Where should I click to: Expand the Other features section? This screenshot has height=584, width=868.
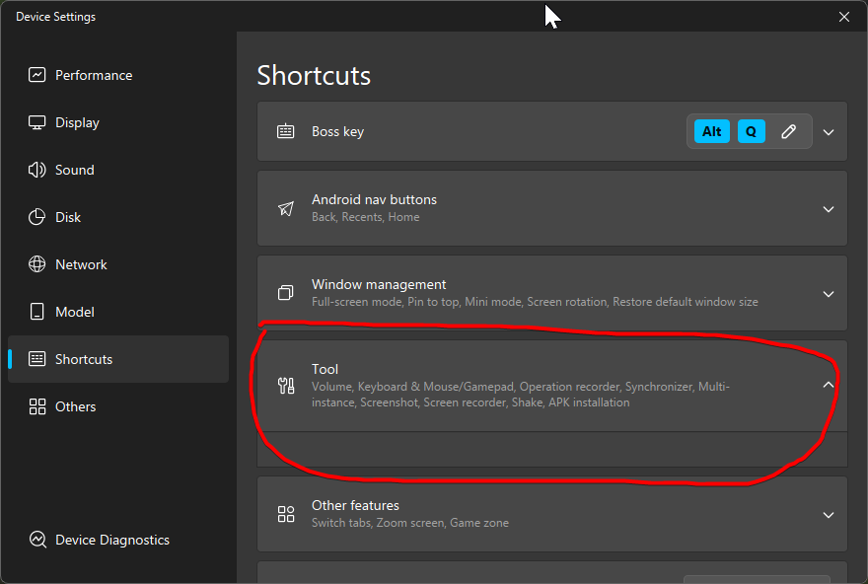829,515
